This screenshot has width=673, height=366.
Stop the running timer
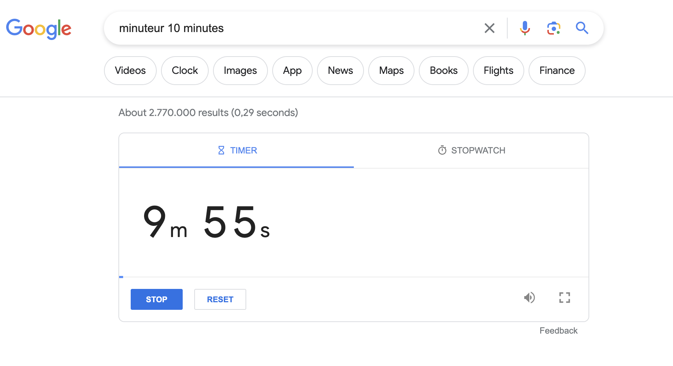156,299
